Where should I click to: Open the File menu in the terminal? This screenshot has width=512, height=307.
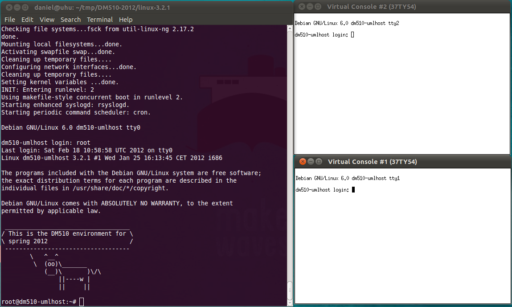9,20
